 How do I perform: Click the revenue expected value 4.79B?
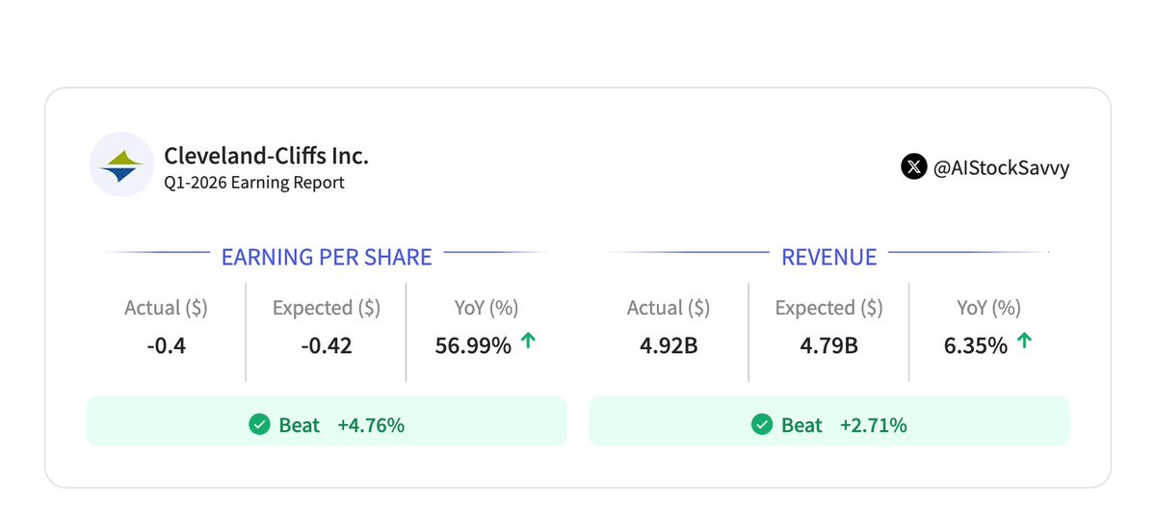(828, 345)
